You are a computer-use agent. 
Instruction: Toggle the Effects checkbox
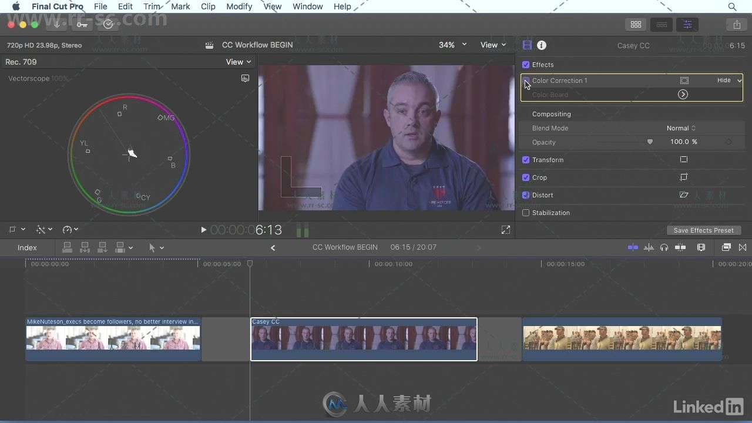[x=526, y=65]
